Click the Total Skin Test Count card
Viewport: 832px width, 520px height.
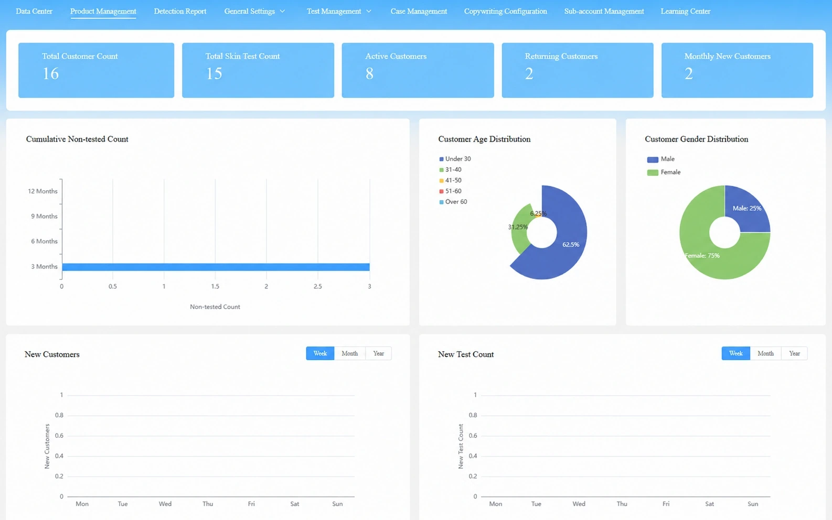click(x=258, y=70)
